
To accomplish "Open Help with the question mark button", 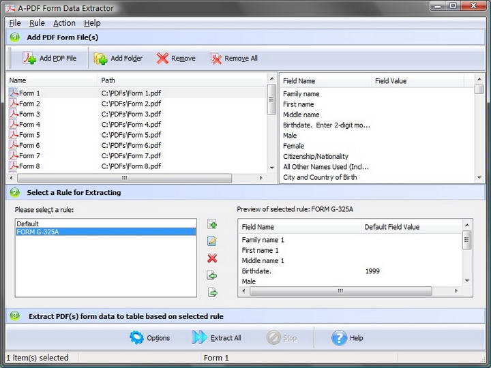I will tap(347, 338).
